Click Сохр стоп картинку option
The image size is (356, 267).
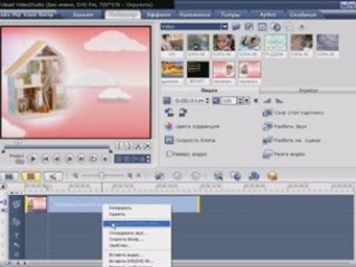tap(293, 113)
